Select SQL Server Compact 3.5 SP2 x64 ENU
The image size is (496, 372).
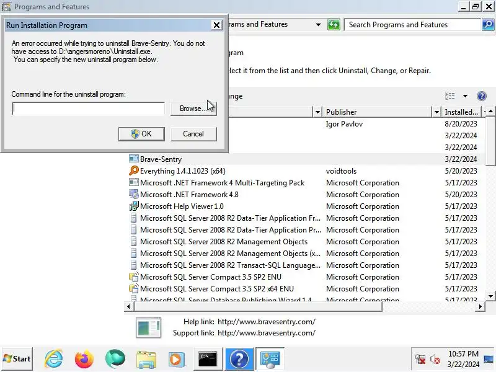point(216,289)
